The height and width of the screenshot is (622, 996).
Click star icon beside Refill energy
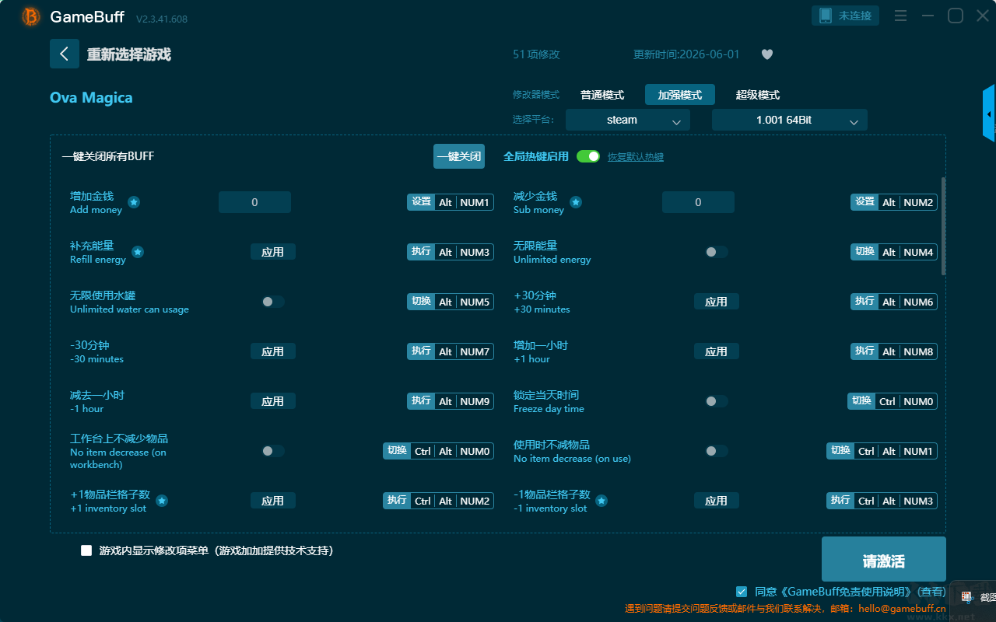138,252
